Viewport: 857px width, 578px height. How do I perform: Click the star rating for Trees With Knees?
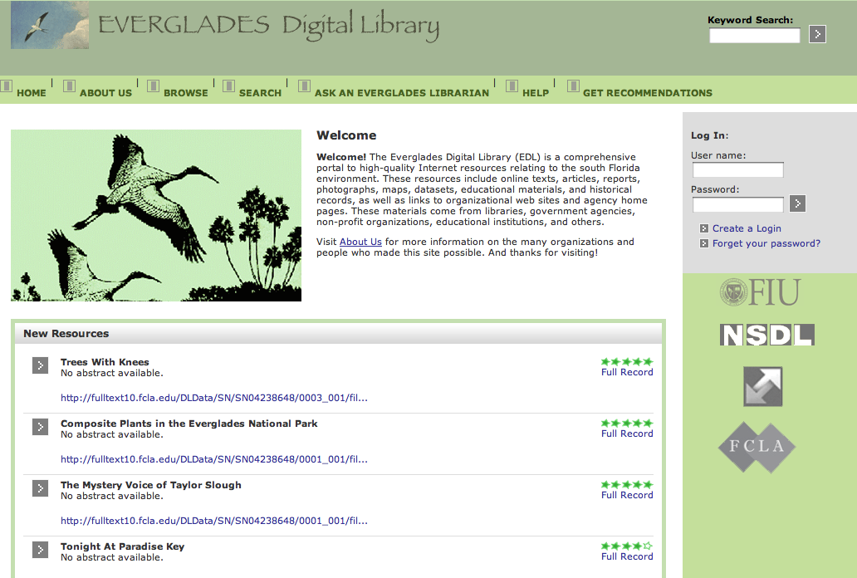(627, 361)
